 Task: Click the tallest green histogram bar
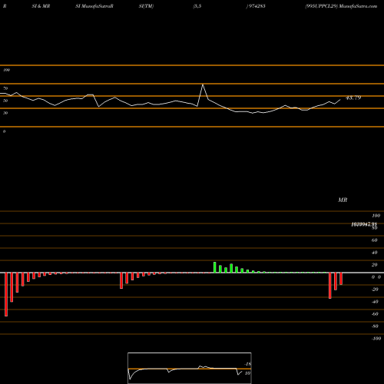215,267
